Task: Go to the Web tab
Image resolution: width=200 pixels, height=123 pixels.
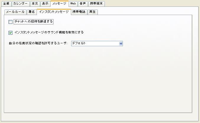Action: pos(73,4)
